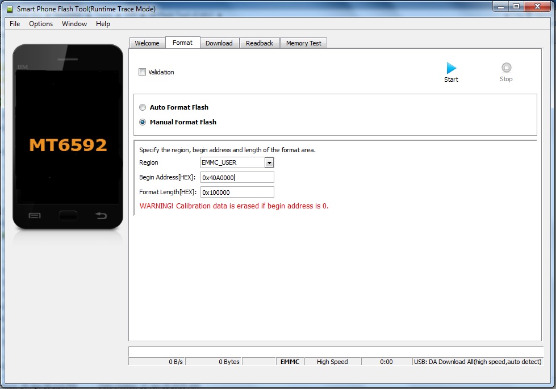Click the phone's back arrow icon
Image resolution: width=556 pixels, height=389 pixels.
101,216
